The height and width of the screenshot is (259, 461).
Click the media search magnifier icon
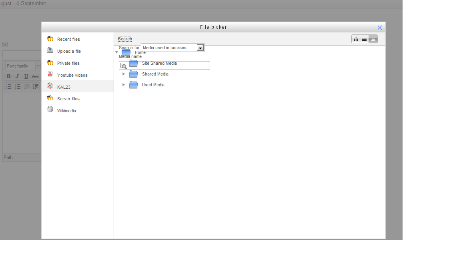click(x=124, y=66)
